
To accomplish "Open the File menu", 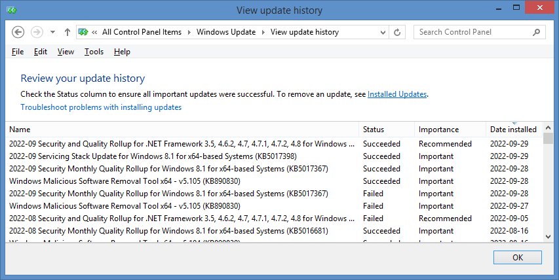I will coord(18,52).
